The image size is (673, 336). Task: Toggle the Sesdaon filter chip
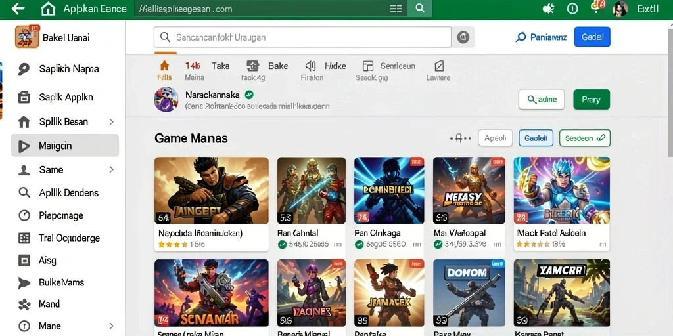click(x=584, y=138)
